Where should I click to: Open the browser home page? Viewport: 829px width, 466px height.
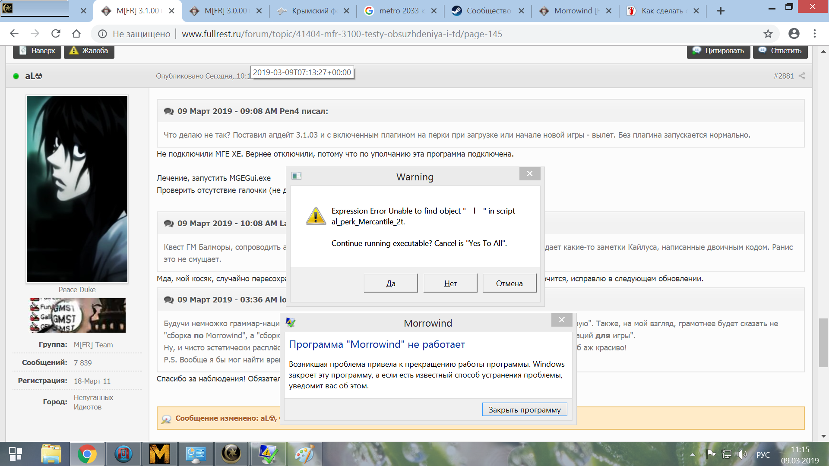click(x=76, y=34)
